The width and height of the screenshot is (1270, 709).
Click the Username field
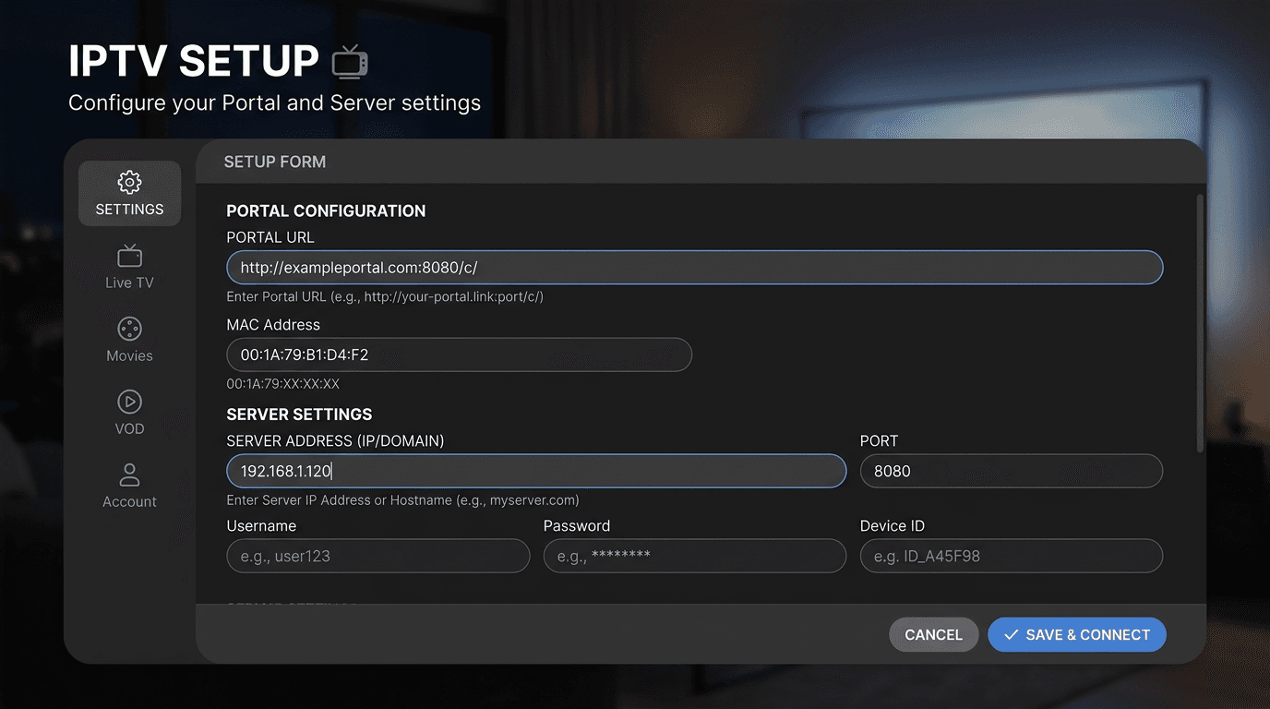(377, 556)
